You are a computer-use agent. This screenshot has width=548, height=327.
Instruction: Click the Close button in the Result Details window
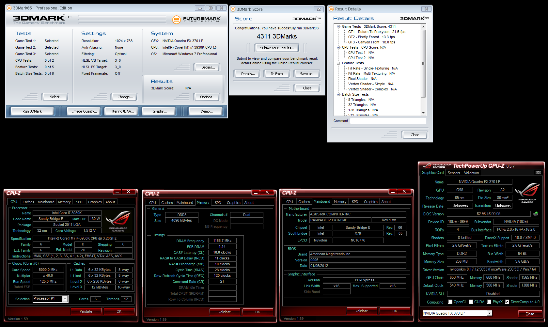tap(415, 135)
